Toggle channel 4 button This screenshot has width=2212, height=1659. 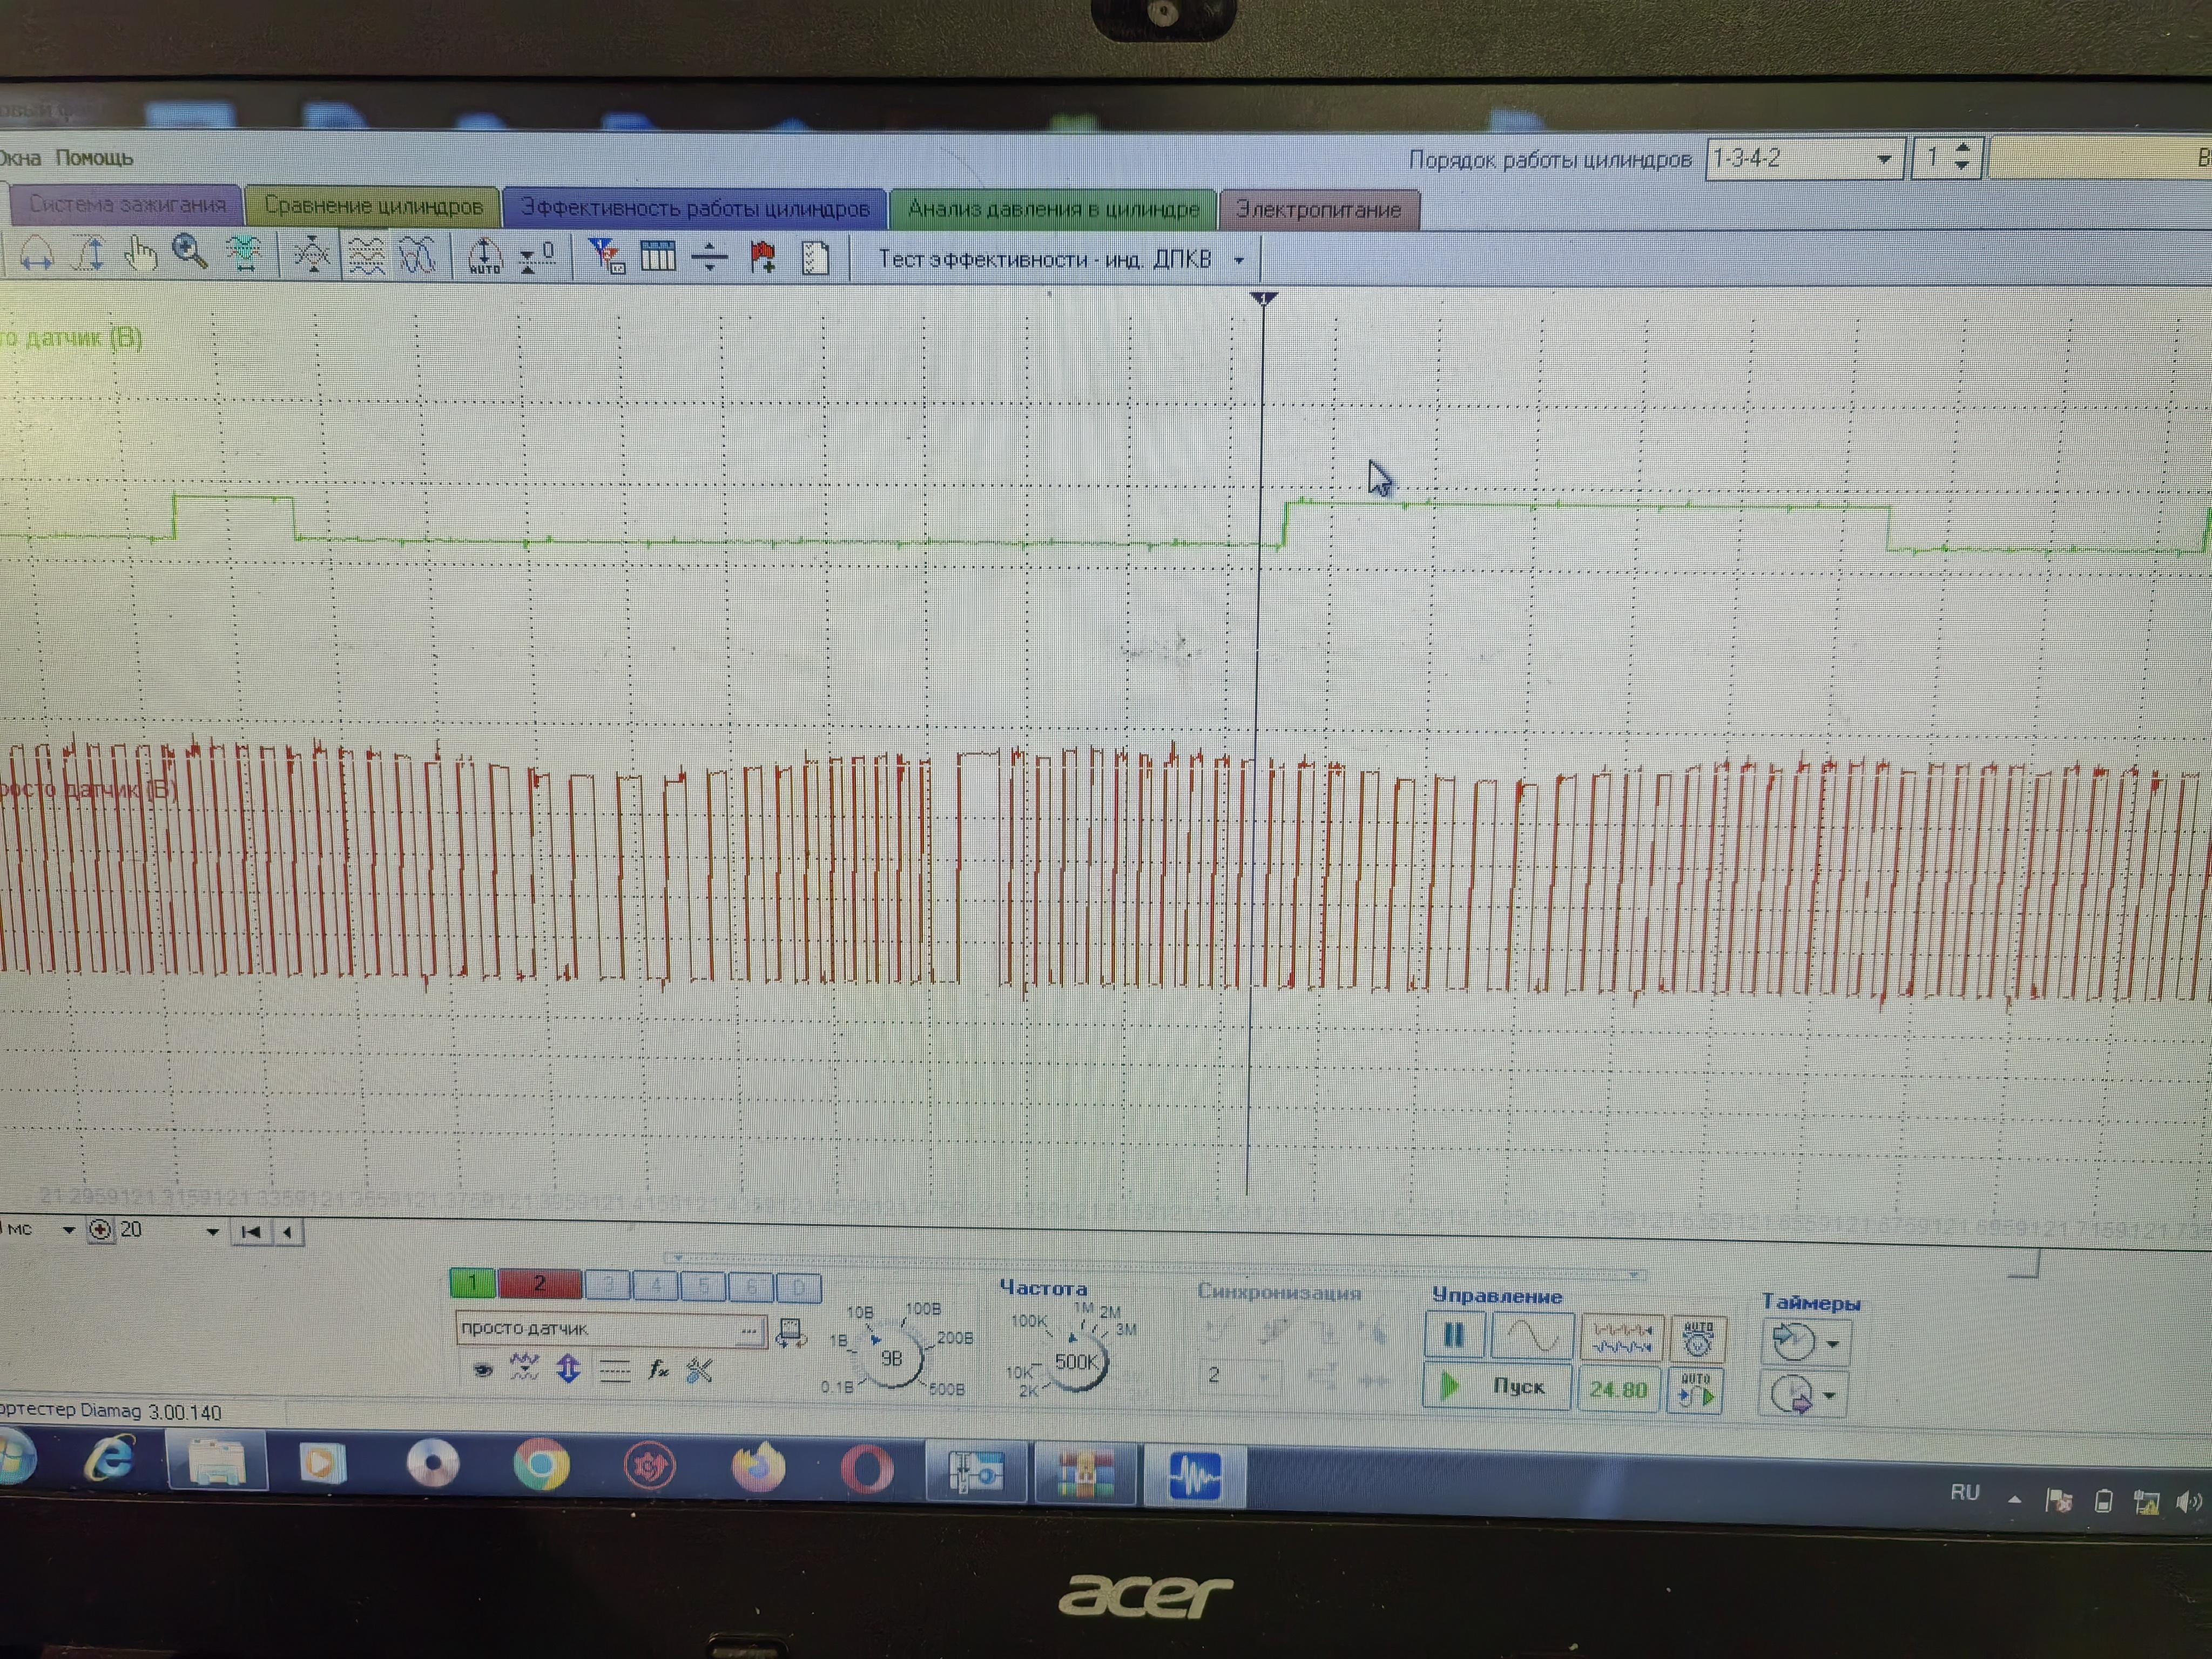655,1286
